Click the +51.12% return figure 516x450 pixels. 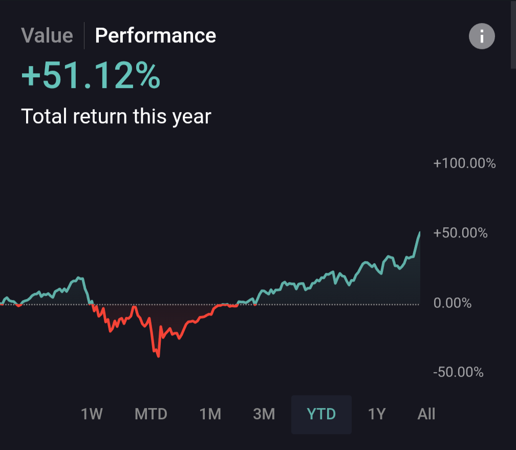click(x=91, y=77)
